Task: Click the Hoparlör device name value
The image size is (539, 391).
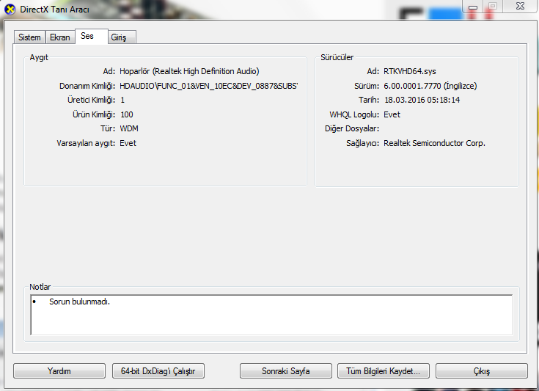Action: tap(189, 72)
